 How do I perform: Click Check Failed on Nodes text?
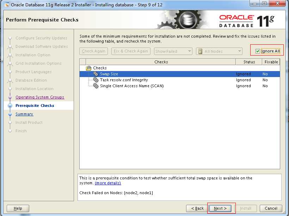click(116, 193)
